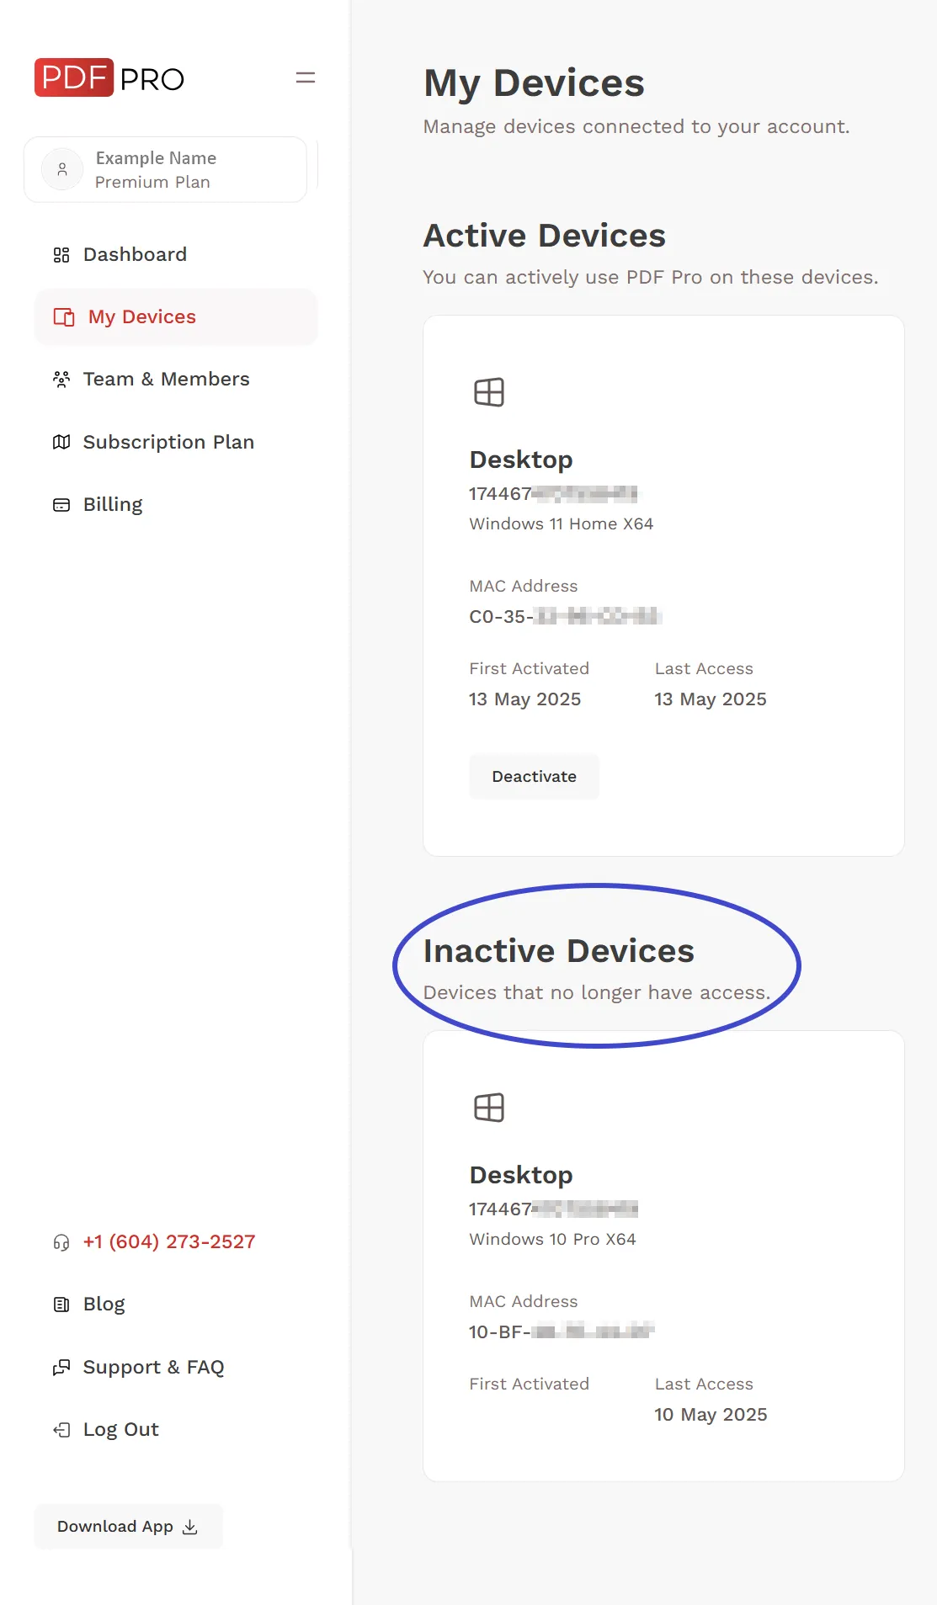937x1605 pixels.
Task: Click '10 May 2025' last access date
Action: point(711,1415)
